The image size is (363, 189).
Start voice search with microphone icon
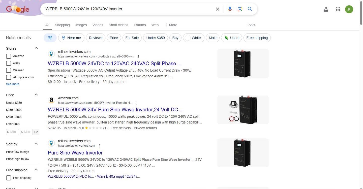coord(230,9)
